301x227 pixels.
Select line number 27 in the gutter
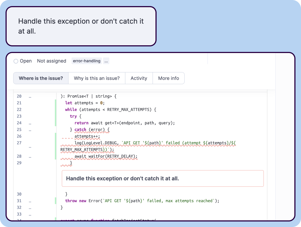[x=19, y=143]
